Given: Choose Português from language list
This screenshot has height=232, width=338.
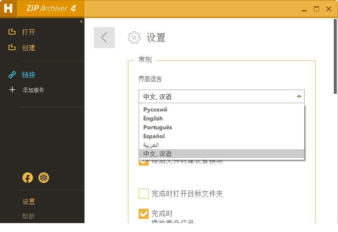Looking at the screenshot, I should pyautogui.click(x=221, y=127).
